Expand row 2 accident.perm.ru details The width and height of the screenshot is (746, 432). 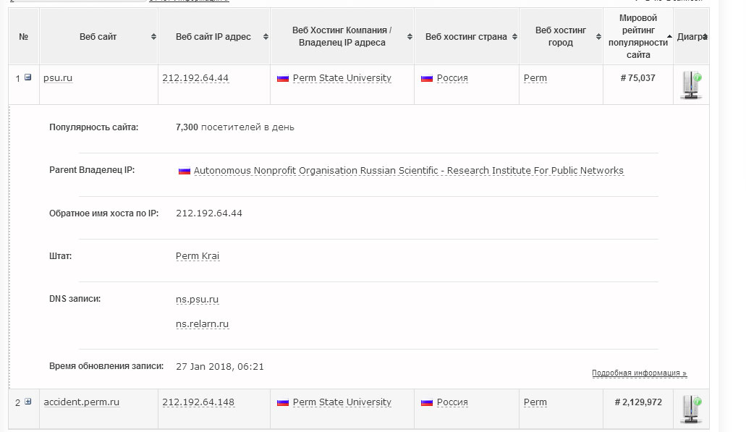(x=27, y=402)
